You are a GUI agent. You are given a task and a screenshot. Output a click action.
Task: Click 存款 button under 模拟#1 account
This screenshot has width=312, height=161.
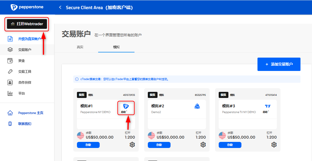[x=88, y=145]
